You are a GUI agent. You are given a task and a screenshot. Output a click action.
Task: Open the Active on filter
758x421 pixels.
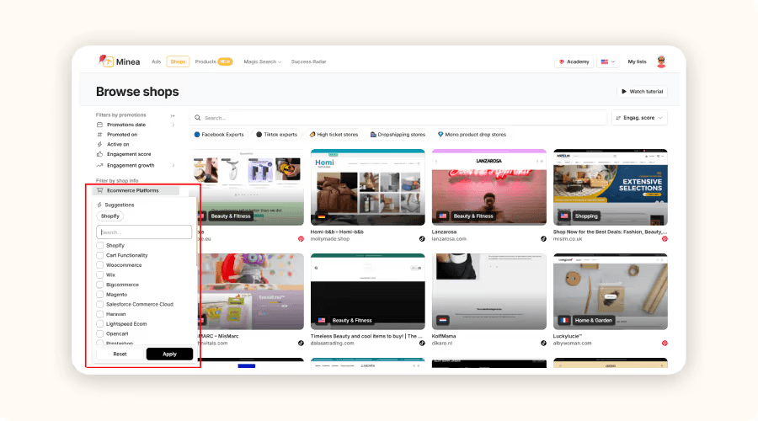tap(118, 144)
